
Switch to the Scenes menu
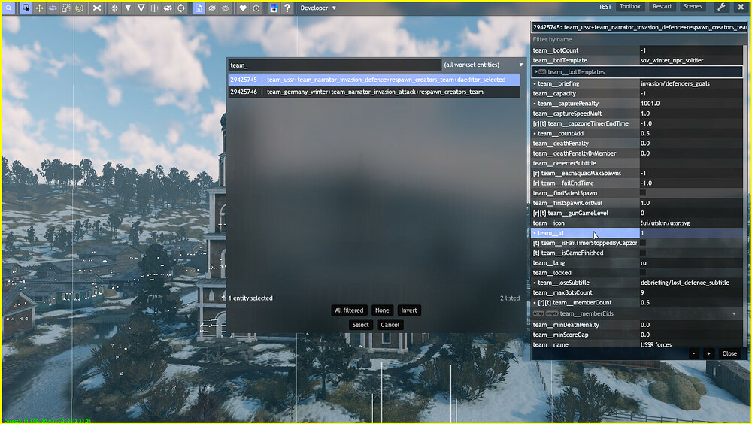(x=693, y=7)
